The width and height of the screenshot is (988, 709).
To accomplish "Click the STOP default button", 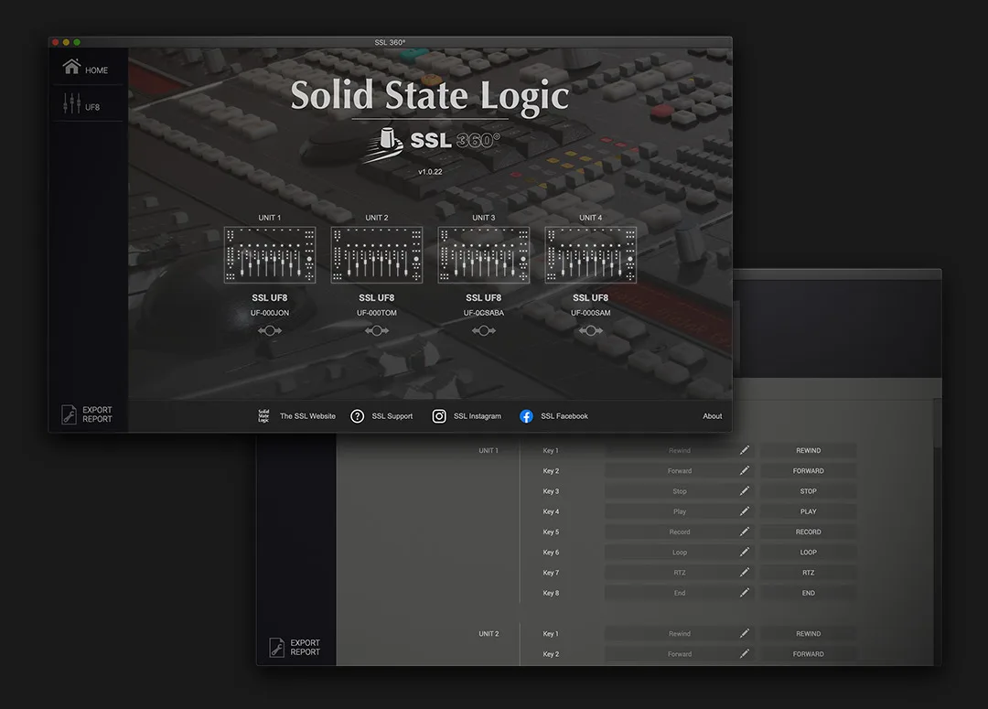I will (x=808, y=491).
